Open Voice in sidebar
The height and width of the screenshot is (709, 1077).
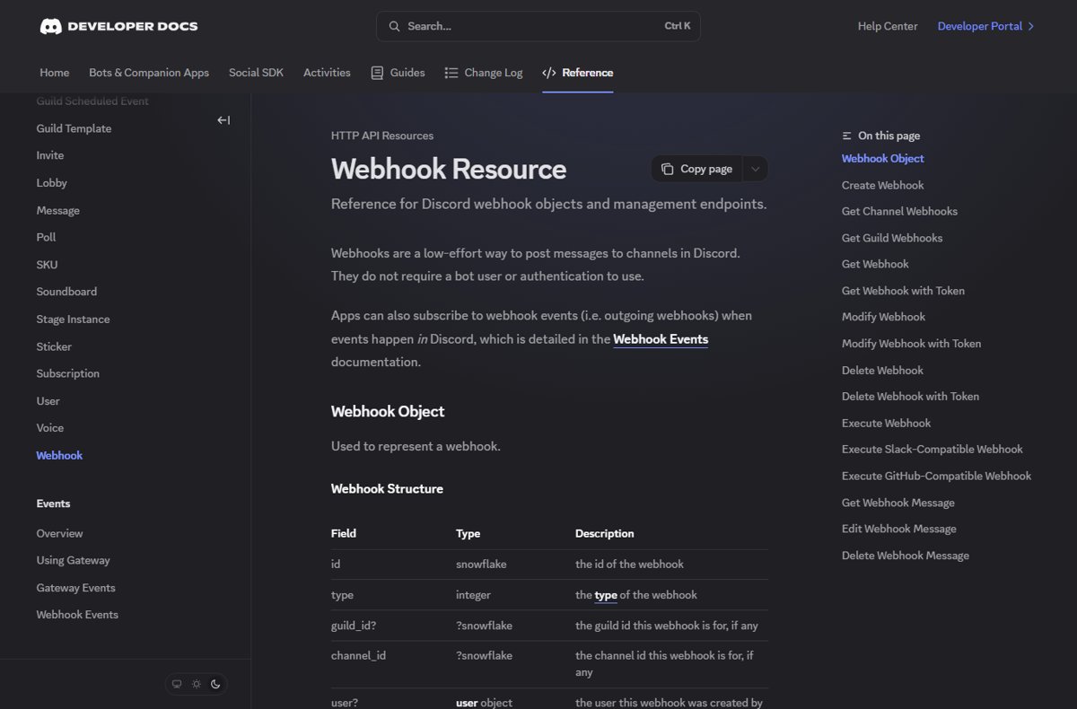(50, 428)
